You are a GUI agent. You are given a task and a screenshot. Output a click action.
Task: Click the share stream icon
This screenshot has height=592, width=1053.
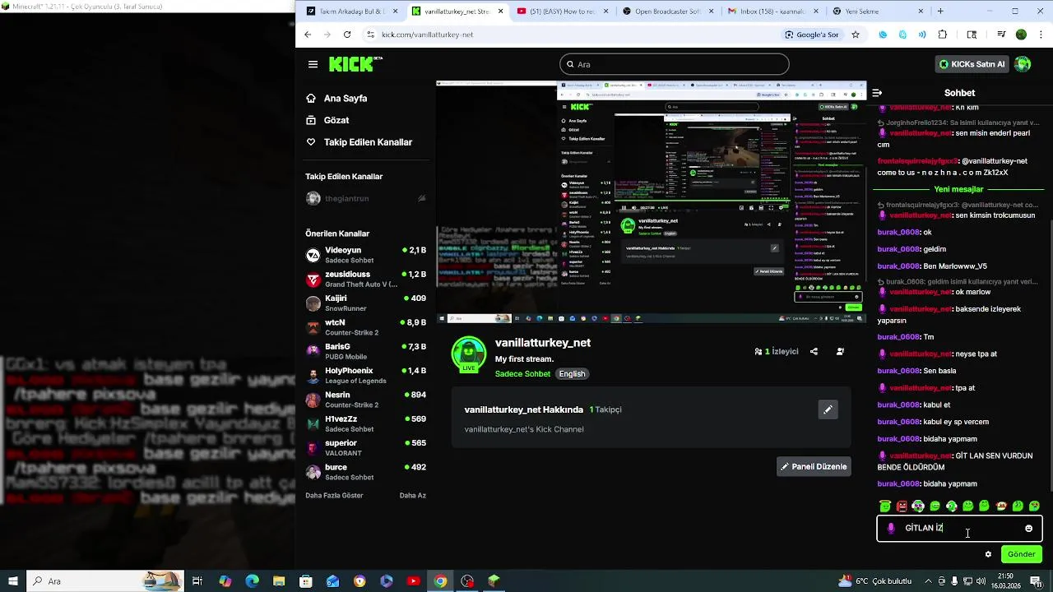click(814, 351)
